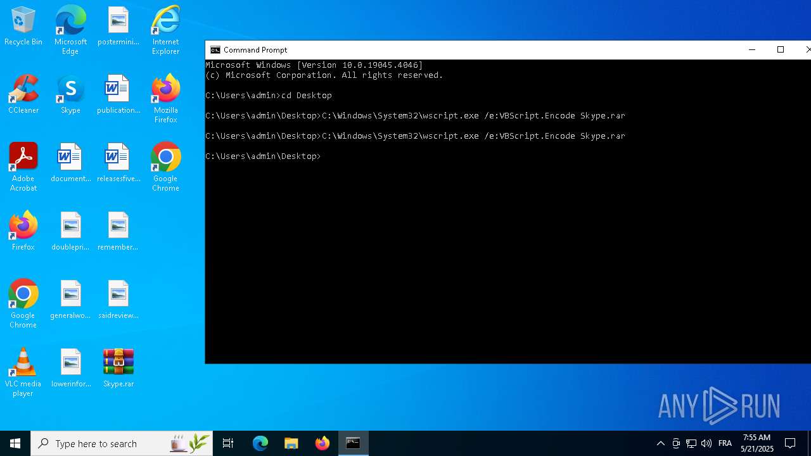Click the 'cd Desktop' command line
This screenshot has width=811, height=456.
[269, 96]
